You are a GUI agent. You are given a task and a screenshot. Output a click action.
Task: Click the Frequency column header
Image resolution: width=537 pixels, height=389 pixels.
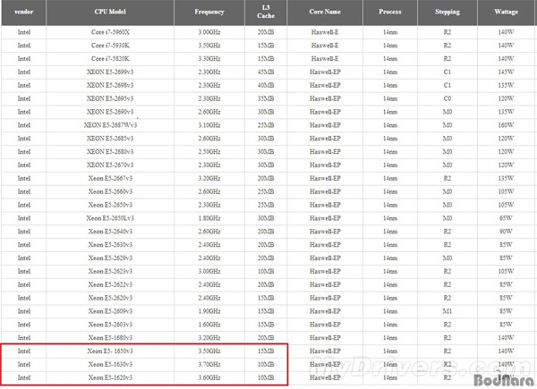pyautogui.click(x=209, y=12)
